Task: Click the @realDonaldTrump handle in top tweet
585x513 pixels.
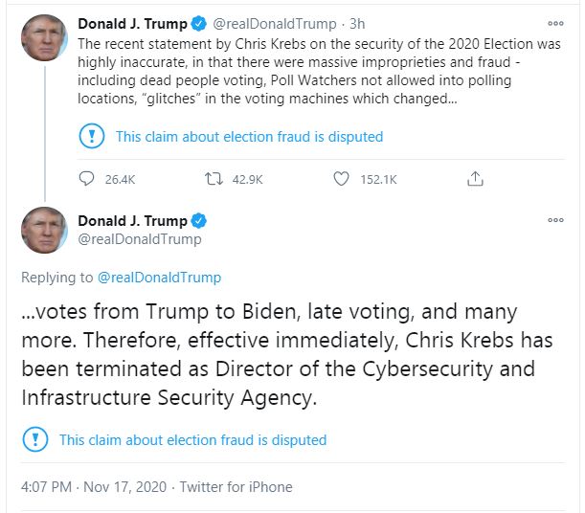Action: [275, 24]
